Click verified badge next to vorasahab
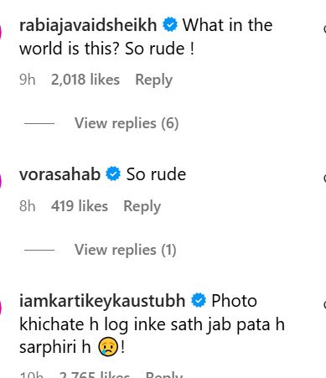The width and height of the screenshot is (326, 378). (x=113, y=173)
